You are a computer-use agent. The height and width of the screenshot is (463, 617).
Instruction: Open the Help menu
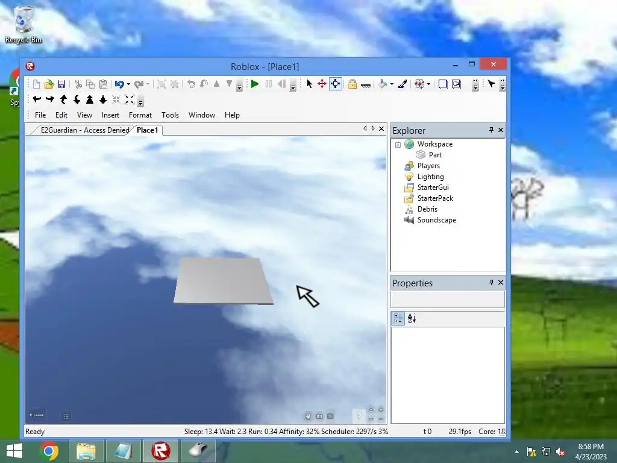(232, 115)
